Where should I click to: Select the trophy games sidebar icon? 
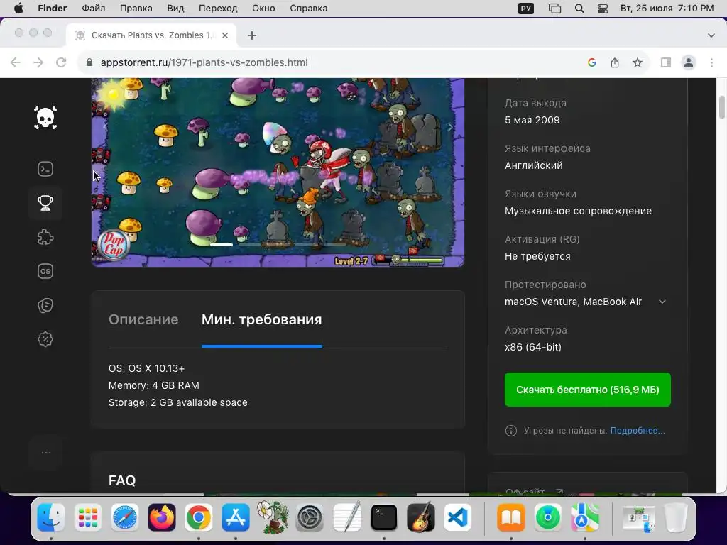[45, 203]
